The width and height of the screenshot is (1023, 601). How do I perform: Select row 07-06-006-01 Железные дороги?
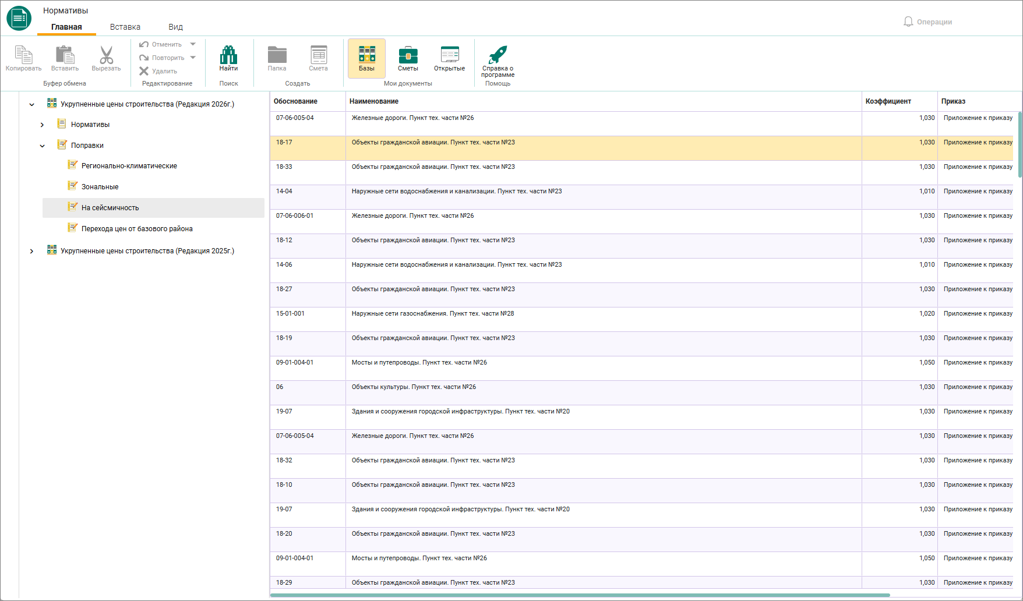641,221
